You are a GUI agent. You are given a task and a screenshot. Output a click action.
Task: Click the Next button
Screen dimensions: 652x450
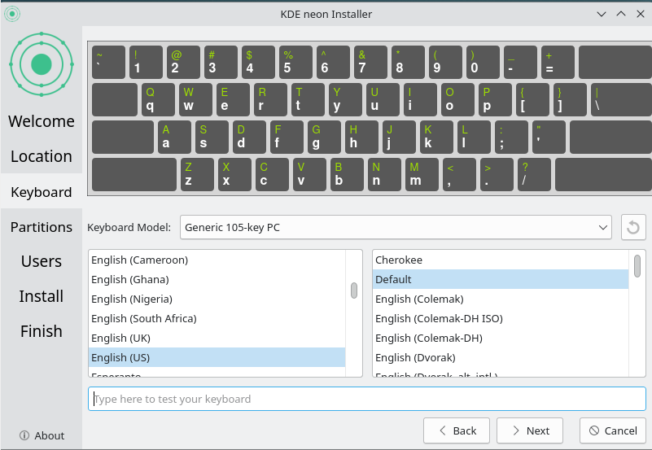click(x=530, y=431)
